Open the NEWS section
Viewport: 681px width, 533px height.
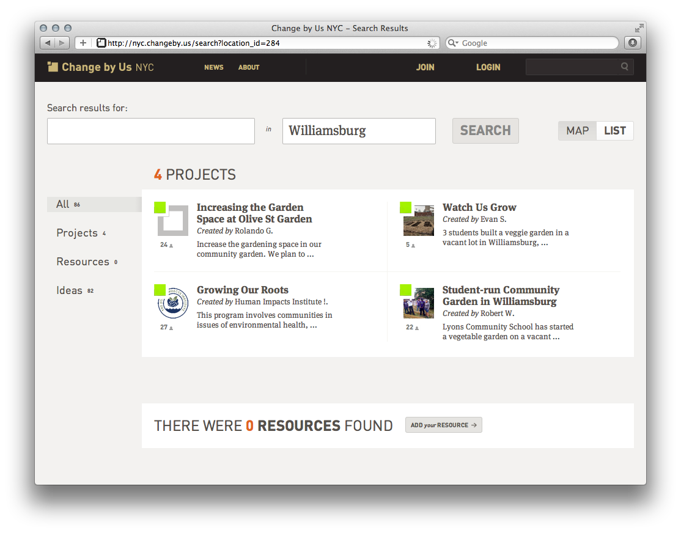[x=213, y=67]
